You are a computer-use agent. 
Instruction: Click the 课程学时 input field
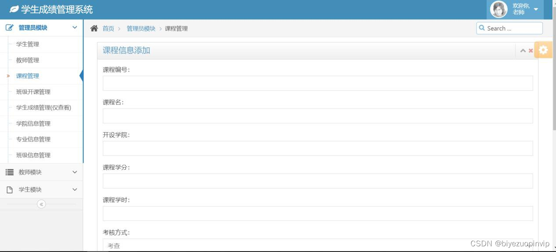(318, 213)
